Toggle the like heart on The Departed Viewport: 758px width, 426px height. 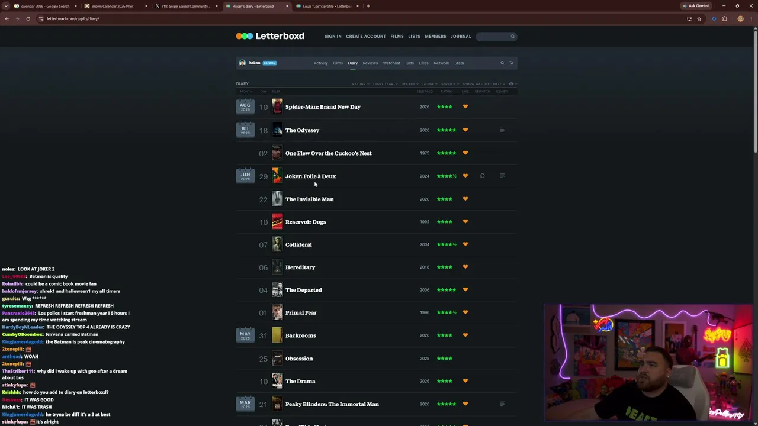(465, 289)
